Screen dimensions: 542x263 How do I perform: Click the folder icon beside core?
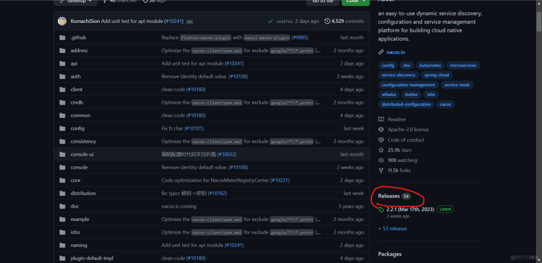click(62, 180)
